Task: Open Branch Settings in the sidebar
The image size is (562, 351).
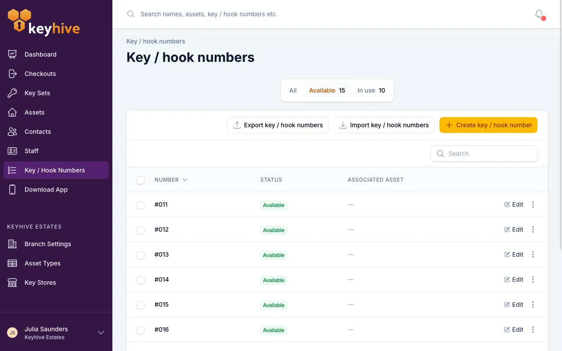Action: (56, 244)
